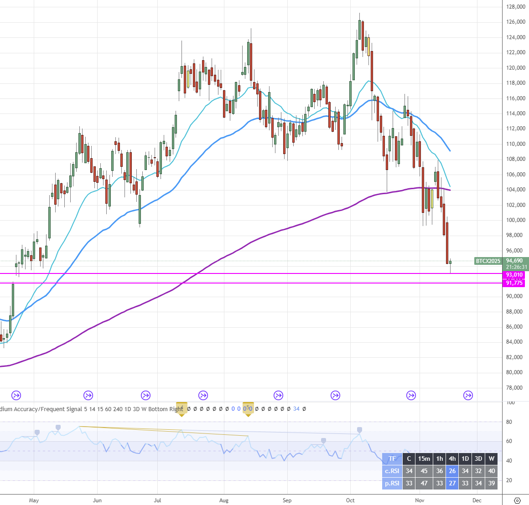Open the event marker icon just before Nov
The height and width of the screenshot is (505, 529).
click(x=411, y=395)
